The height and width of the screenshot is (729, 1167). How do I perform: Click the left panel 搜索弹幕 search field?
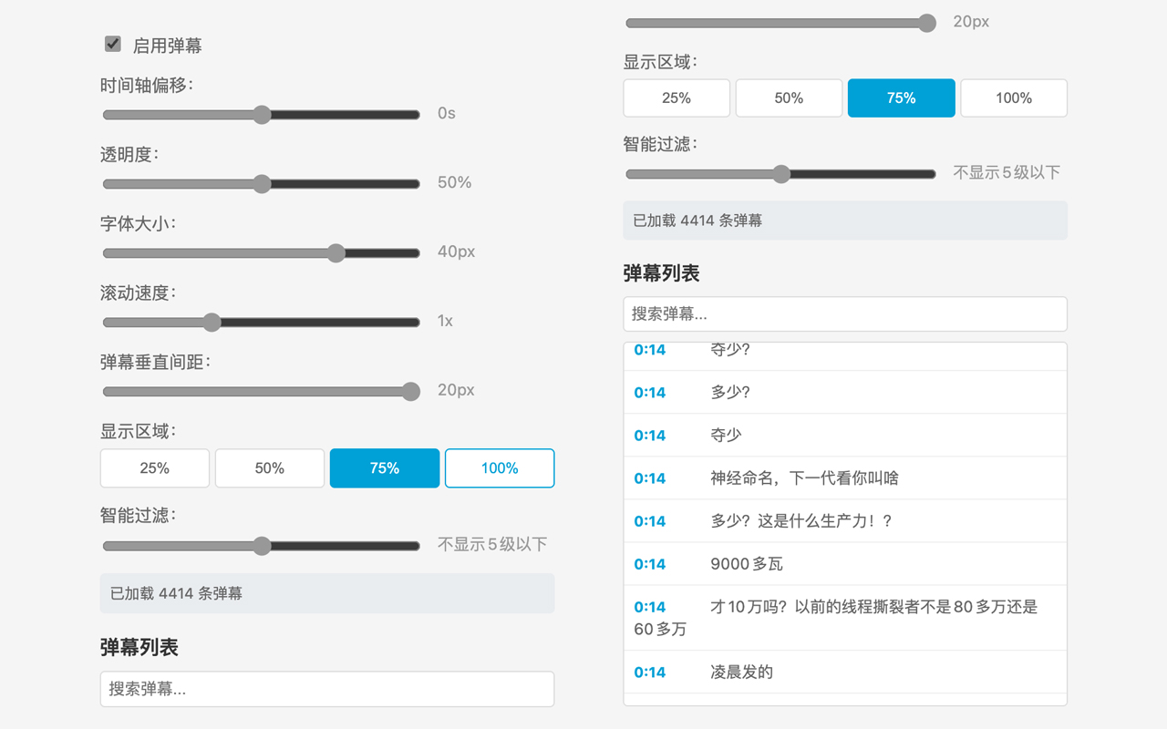tap(327, 689)
